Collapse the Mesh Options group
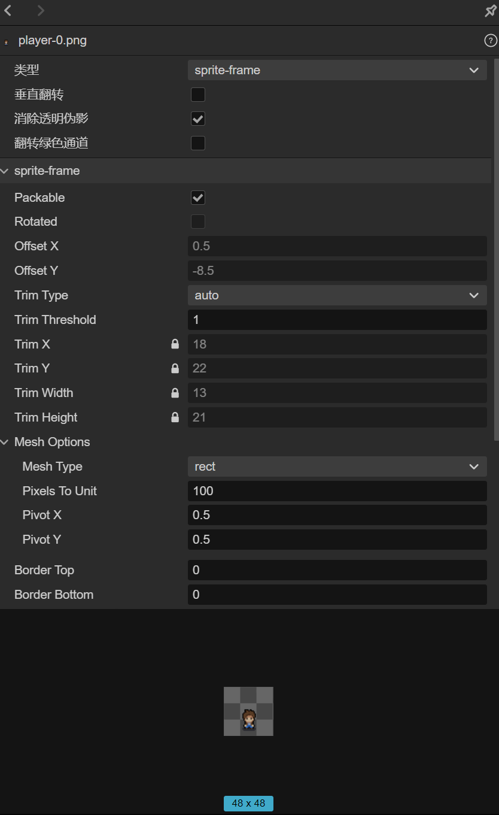Viewport: 499px width, 815px height. coord(5,442)
